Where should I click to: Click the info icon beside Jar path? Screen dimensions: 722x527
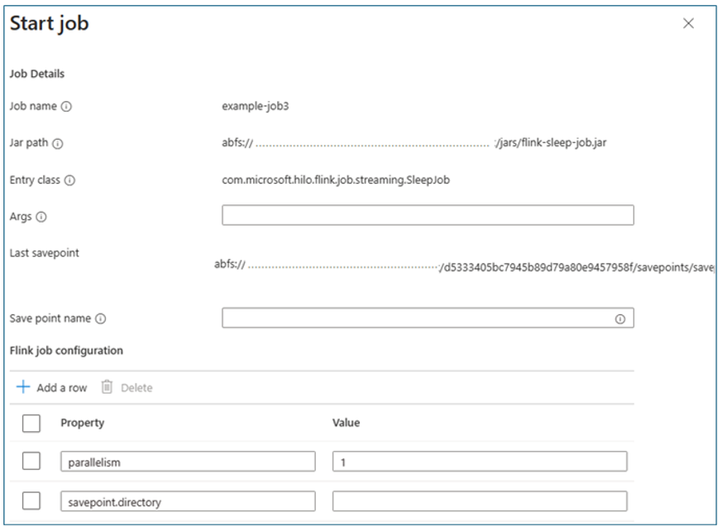click(x=58, y=143)
